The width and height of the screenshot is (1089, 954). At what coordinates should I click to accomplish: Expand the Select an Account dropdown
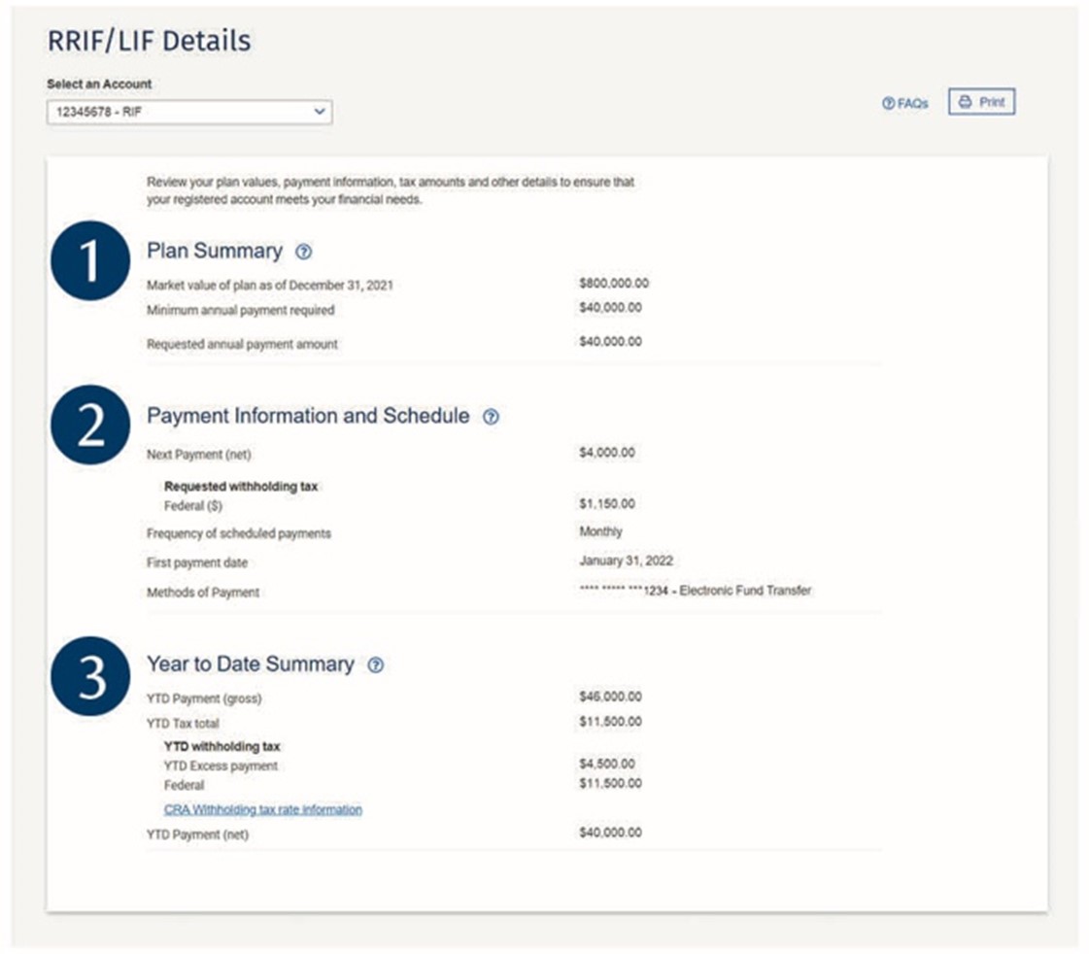(x=189, y=112)
